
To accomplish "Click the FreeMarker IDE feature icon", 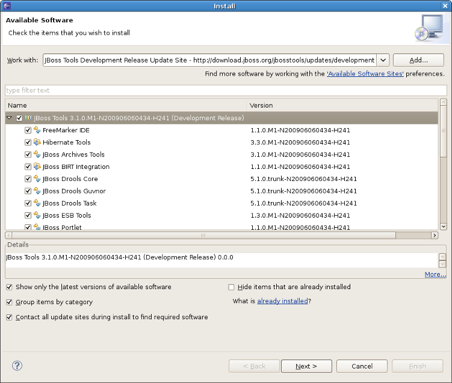I will click(x=37, y=130).
